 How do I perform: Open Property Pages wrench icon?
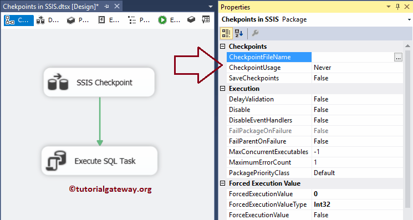coord(255,33)
